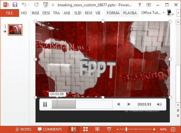181x133 pixels.
Task: Switch to the PLAYBA (Playback) tab
Action: (x=130, y=13)
